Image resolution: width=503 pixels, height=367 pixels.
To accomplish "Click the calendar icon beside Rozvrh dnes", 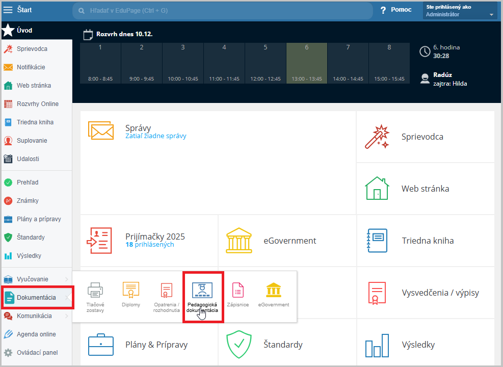I will pyautogui.click(x=88, y=34).
